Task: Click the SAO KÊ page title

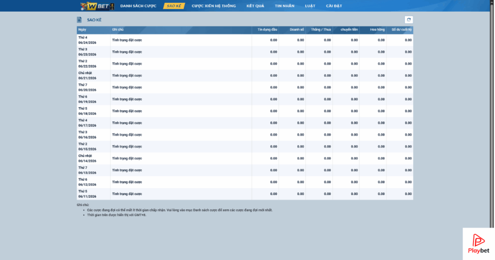Action: tap(94, 20)
